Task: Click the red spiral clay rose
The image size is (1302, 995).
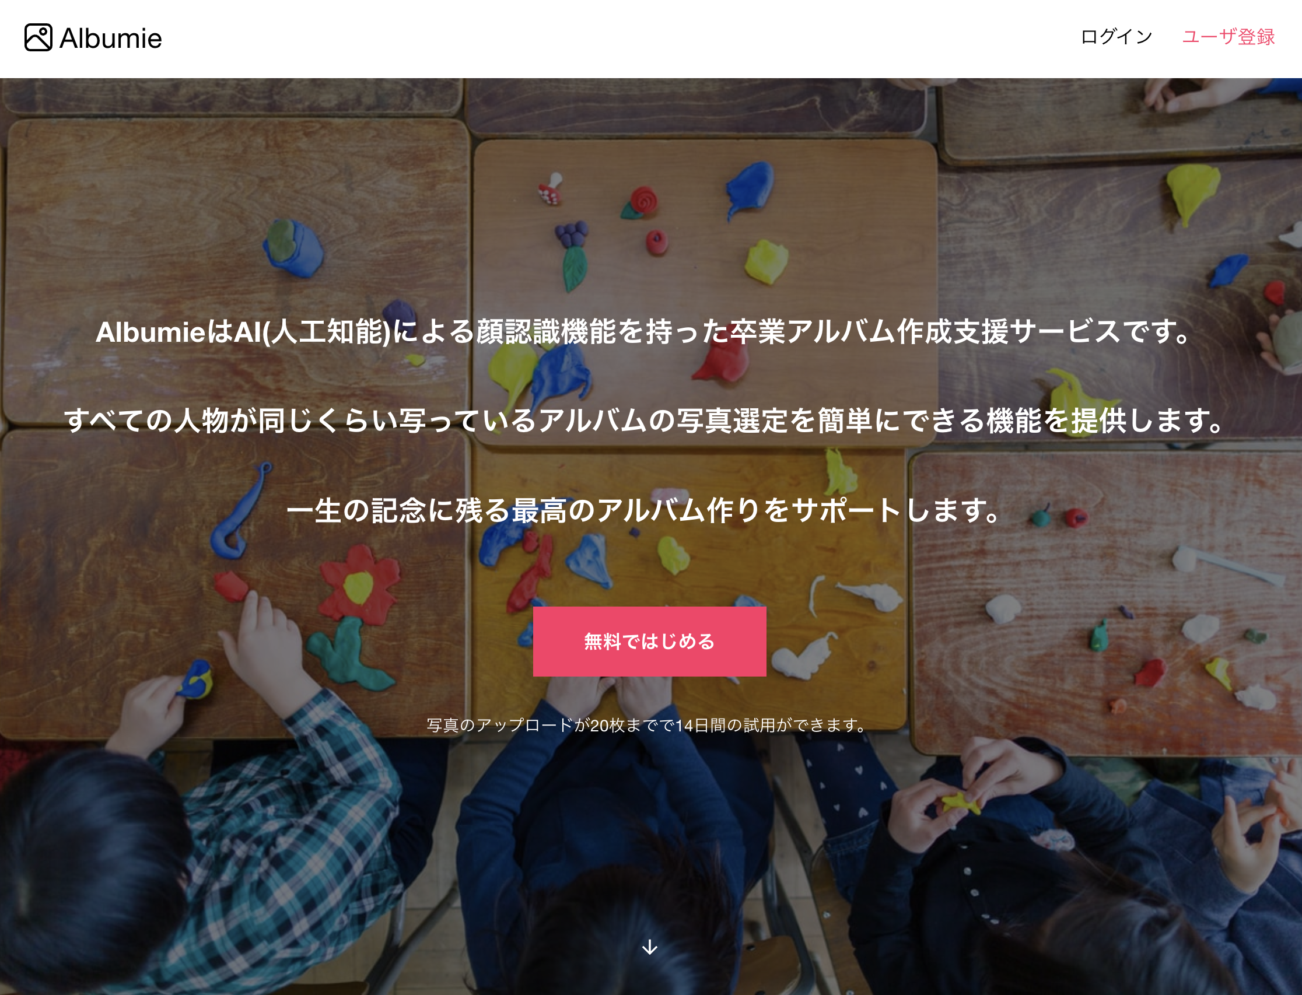Action: point(643,199)
